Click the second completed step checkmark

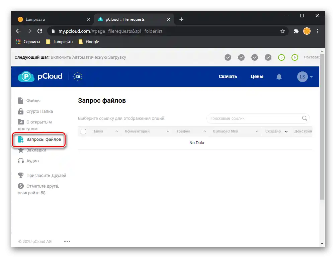[241, 57]
